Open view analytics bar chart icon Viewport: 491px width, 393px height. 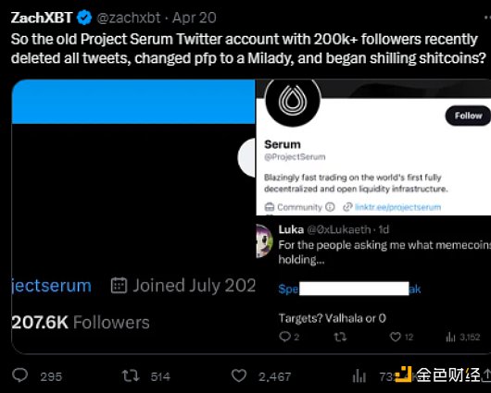tap(359, 376)
